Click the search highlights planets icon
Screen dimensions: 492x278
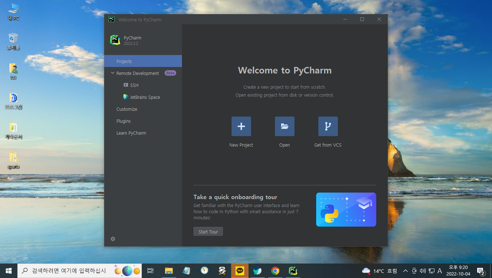click(x=127, y=271)
